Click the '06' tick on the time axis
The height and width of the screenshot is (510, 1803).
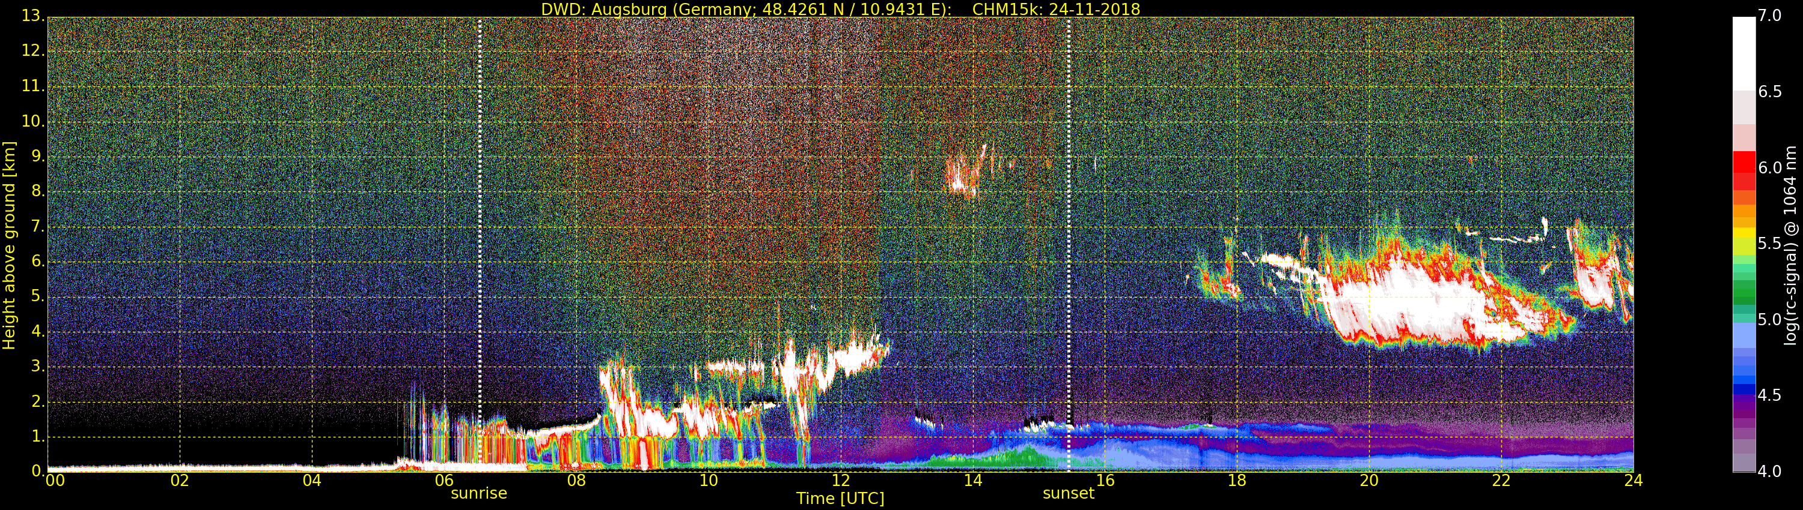(445, 480)
